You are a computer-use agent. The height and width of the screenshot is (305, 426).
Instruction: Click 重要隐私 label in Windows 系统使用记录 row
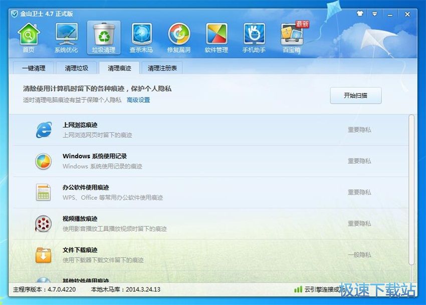pyautogui.click(x=359, y=161)
